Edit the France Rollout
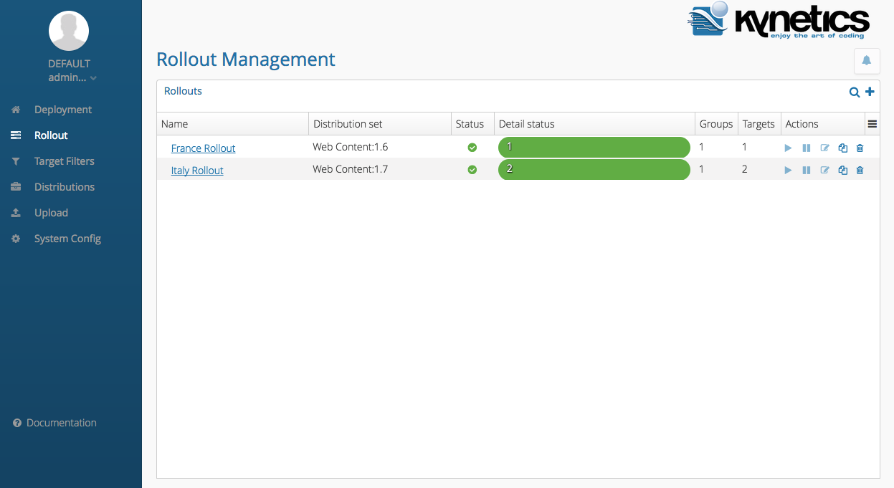The height and width of the screenshot is (488, 894). 824,148
